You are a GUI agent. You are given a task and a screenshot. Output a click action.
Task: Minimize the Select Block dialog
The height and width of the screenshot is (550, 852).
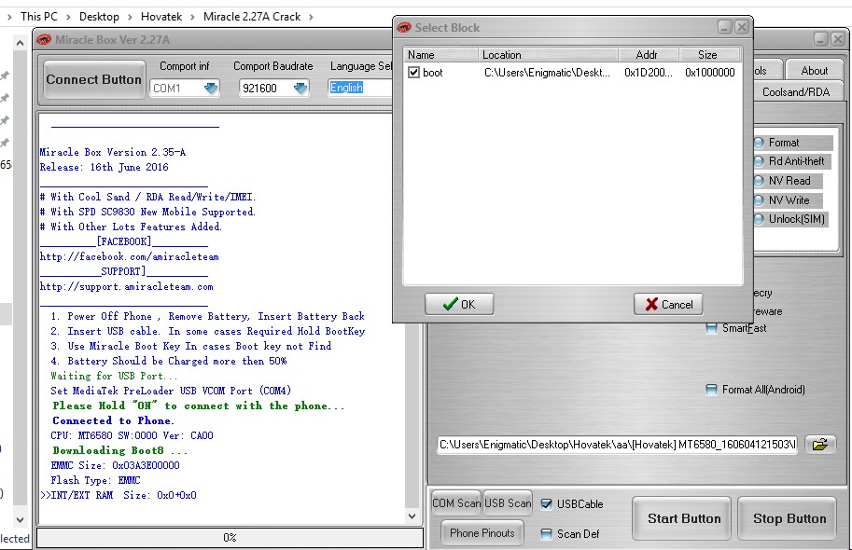pos(725,28)
